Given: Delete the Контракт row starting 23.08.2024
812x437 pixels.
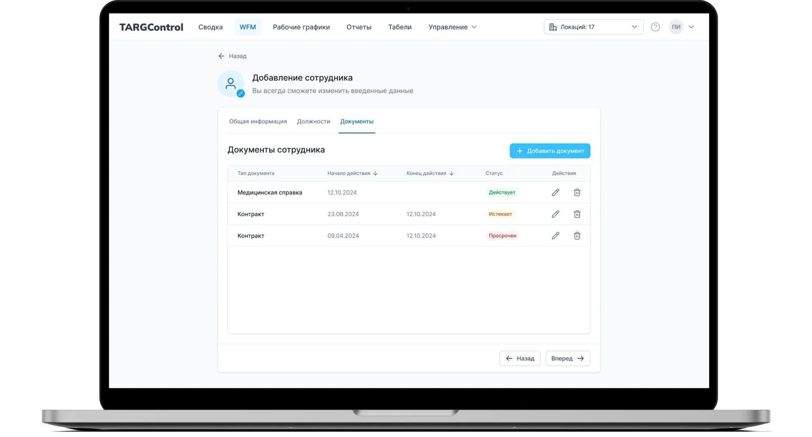Looking at the screenshot, I should coord(577,214).
